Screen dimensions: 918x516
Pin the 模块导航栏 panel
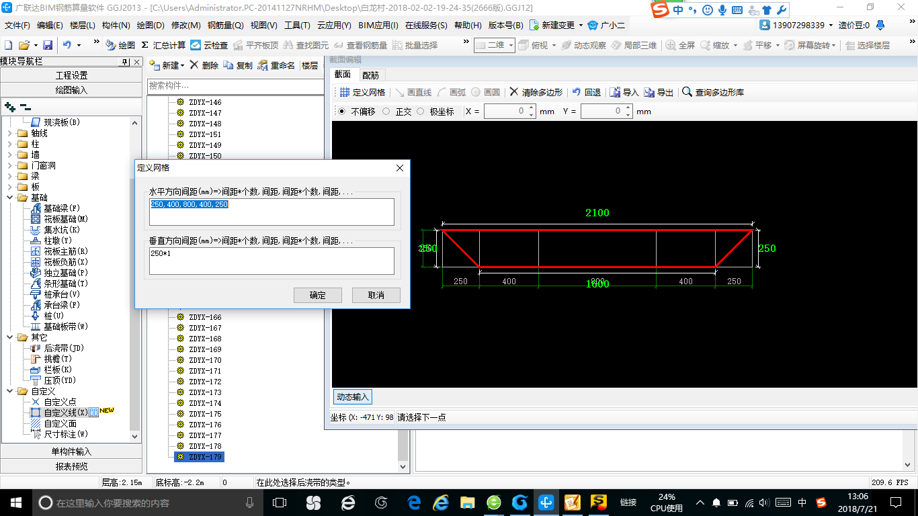(x=125, y=62)
